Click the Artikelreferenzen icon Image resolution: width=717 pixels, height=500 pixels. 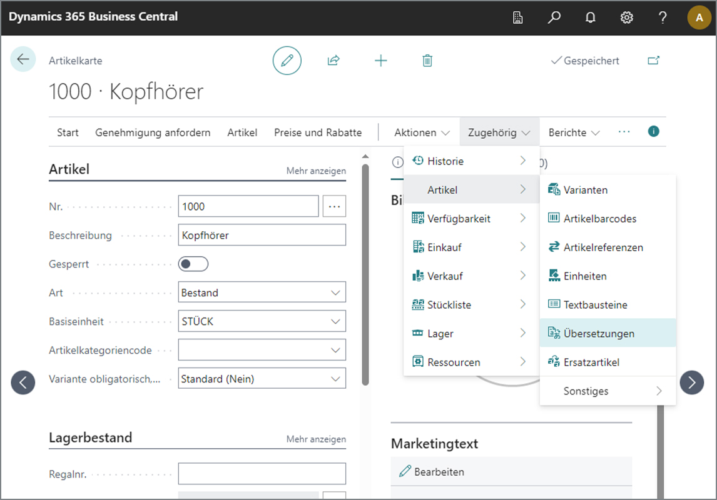[x=554, y=247]
